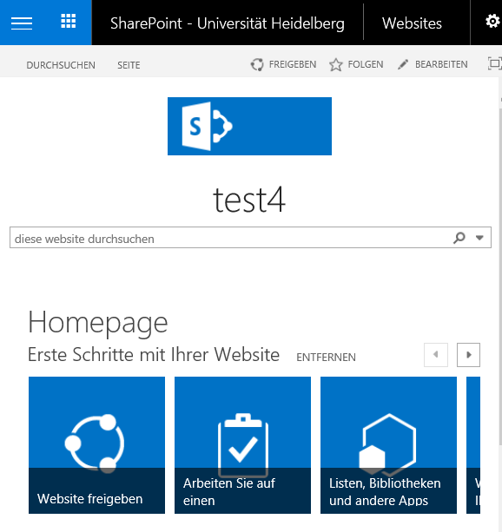Click the Websites link in header

412,23
